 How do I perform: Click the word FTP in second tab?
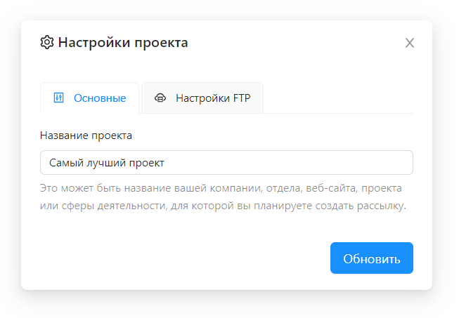click(x=242, y=98)
